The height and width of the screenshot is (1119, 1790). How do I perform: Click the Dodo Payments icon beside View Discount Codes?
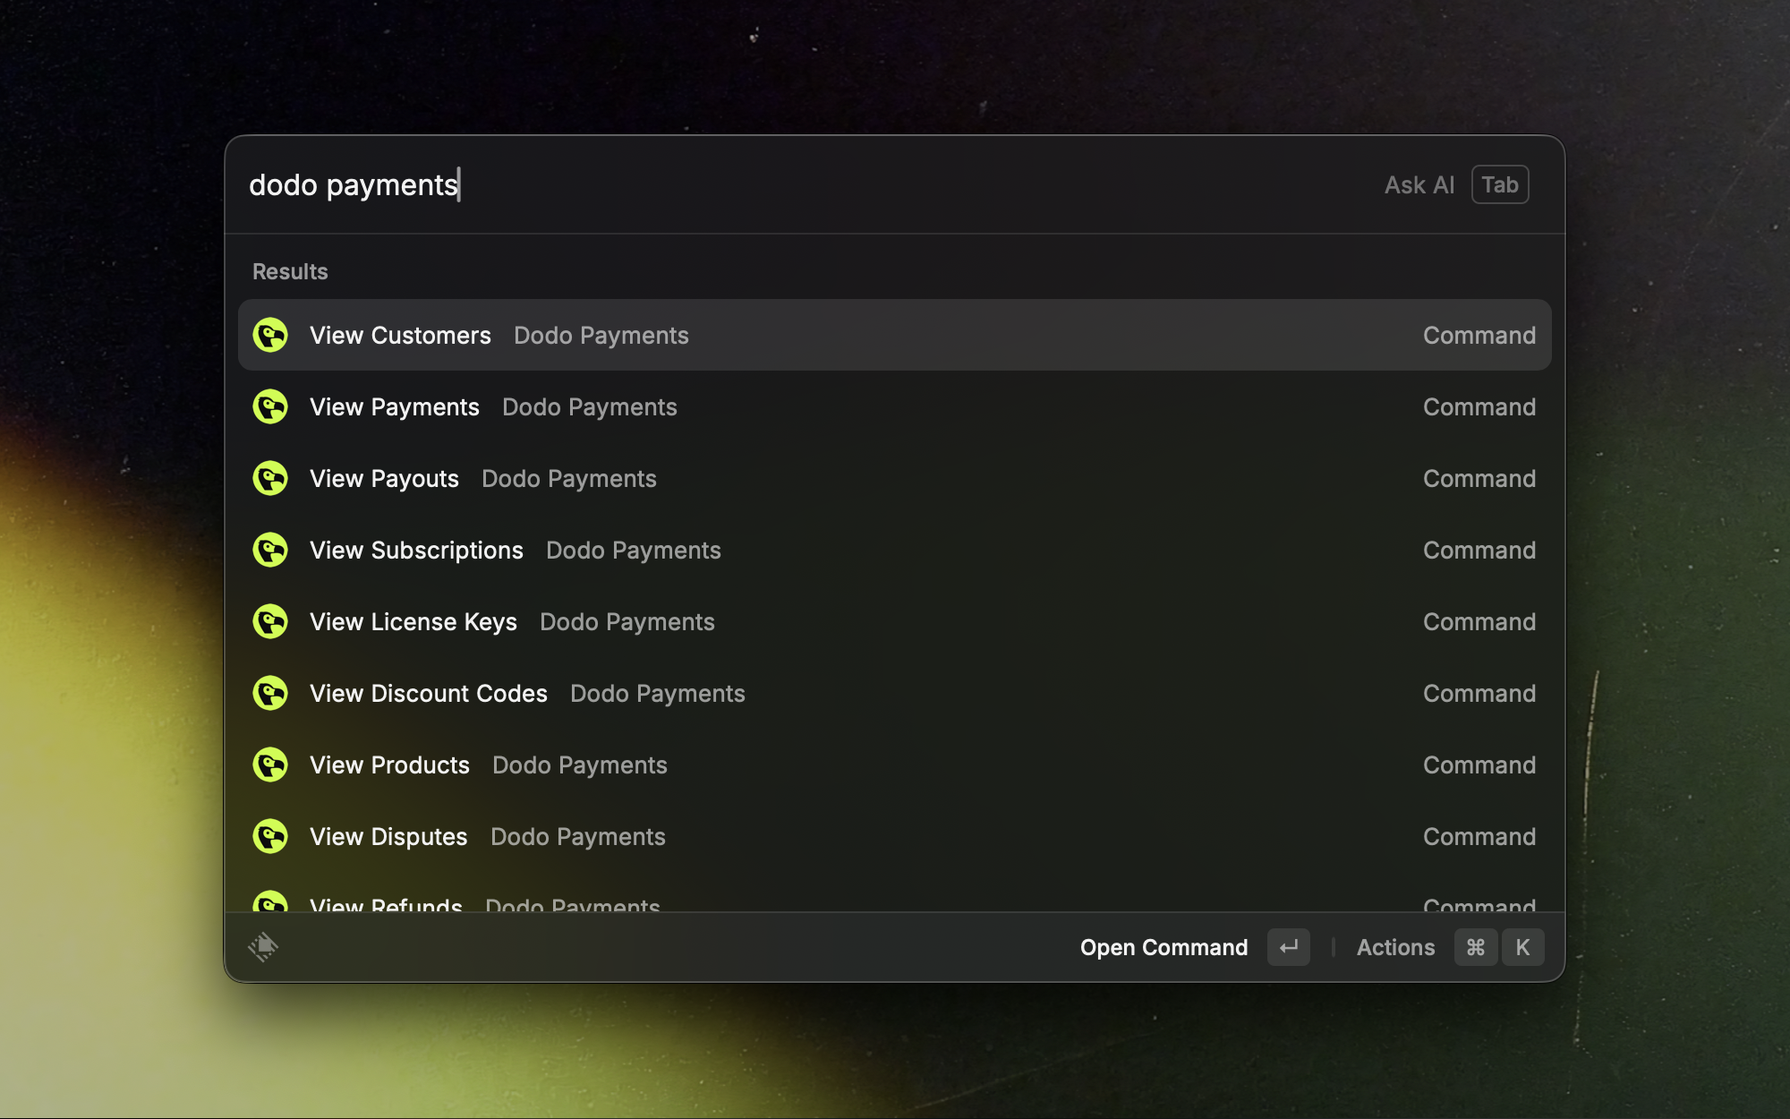point(270,693)
